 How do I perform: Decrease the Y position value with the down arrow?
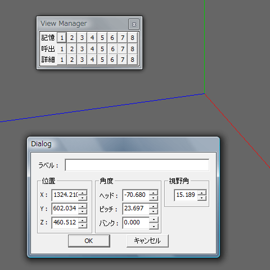[x=83, y=211]
